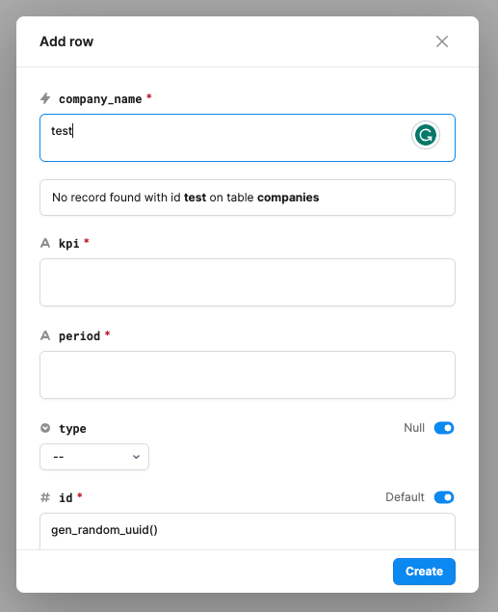Click the text type icon next to kpi

pos(45,243)
